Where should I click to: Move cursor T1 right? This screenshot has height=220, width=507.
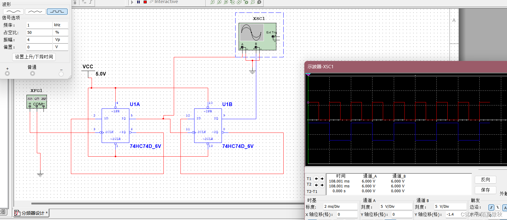click(x=322, y=179)
